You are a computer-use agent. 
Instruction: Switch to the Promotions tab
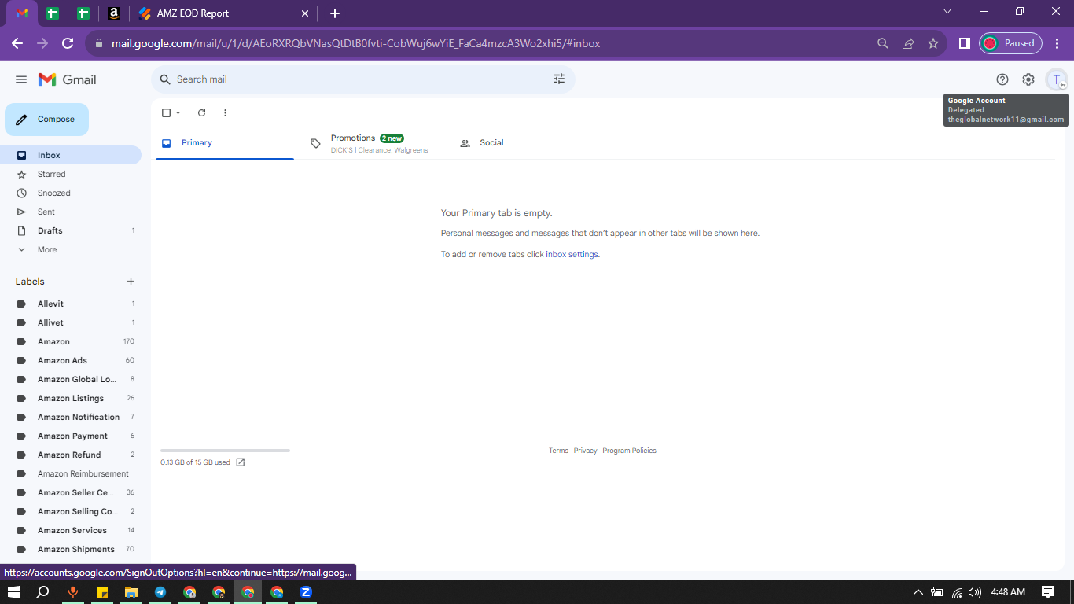click(x=374, y=143)
